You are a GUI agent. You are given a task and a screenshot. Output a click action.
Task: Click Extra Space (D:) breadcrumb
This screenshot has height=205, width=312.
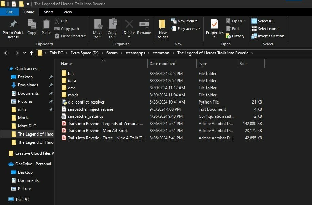pos(85,53)
